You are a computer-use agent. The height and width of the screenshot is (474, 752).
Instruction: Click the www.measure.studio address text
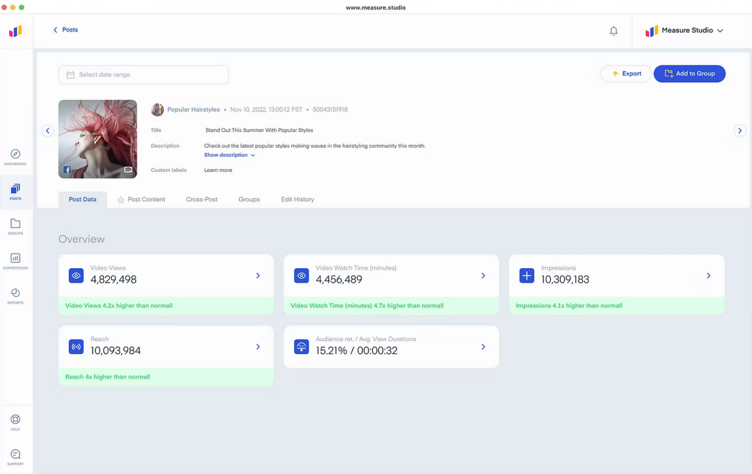(376, 8)
